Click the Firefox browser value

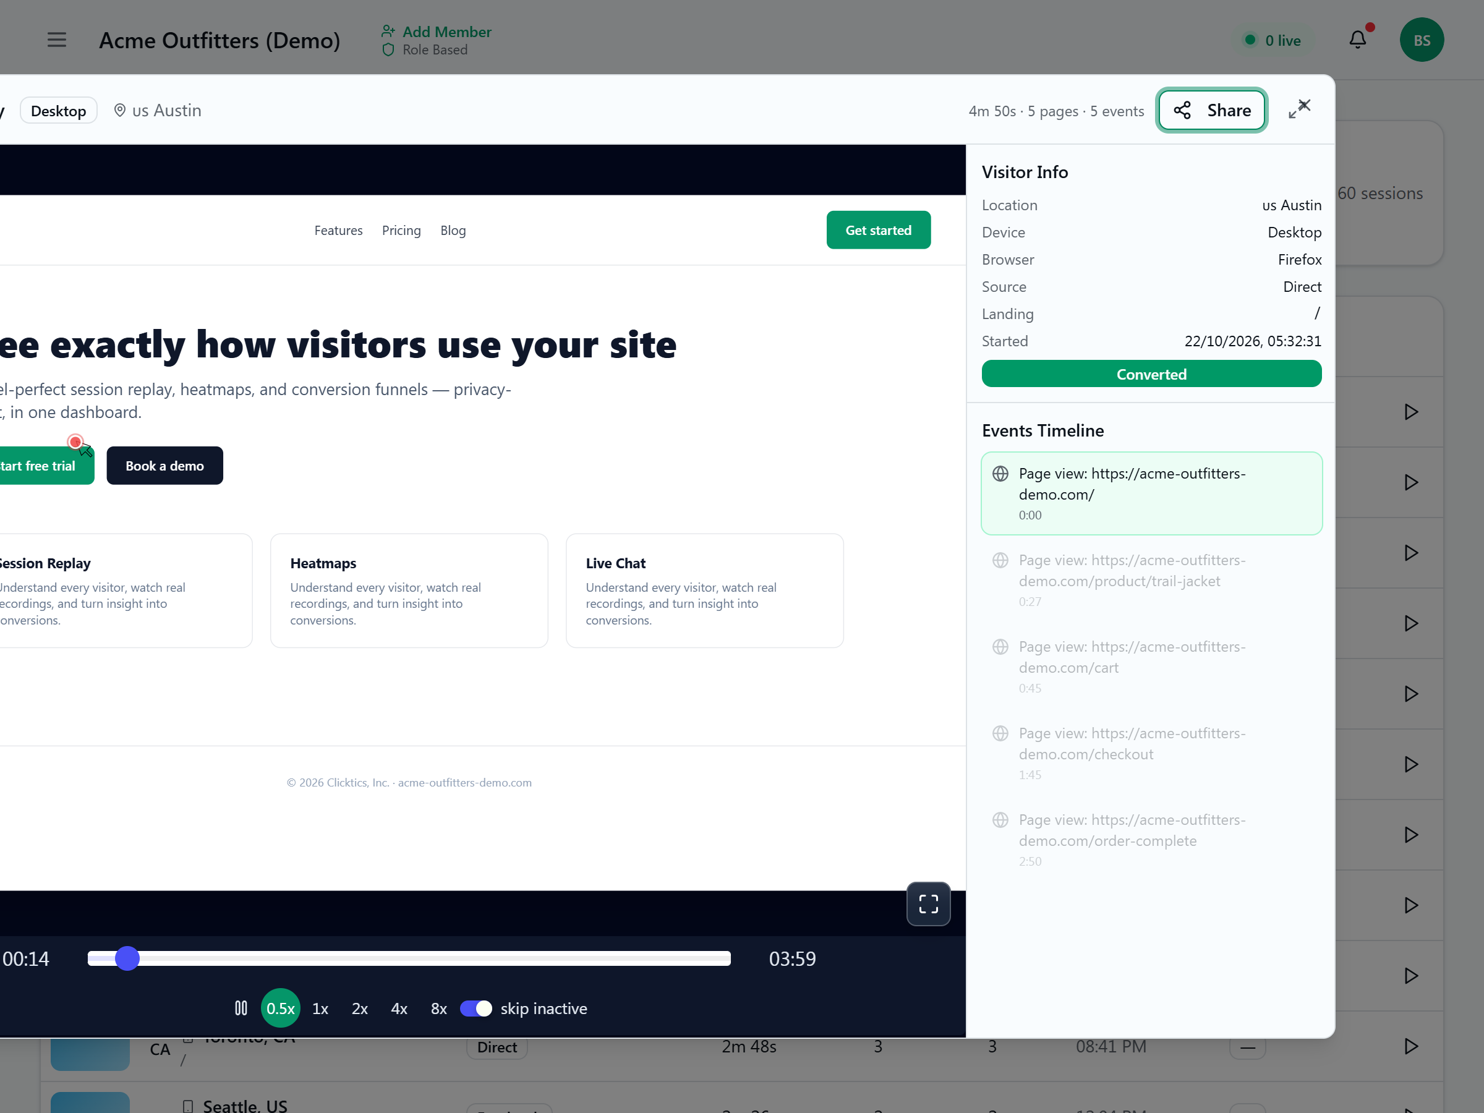coord(1300,260)
